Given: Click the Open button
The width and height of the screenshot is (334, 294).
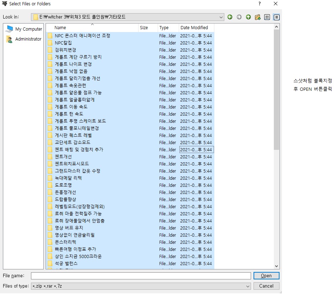Looking at the screenshot, I should (x=266, y=276).
